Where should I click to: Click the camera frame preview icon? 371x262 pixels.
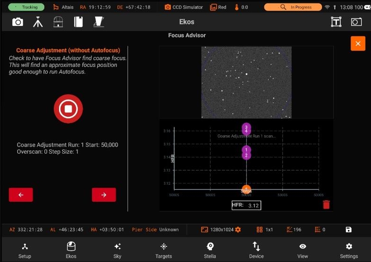point(356,22)
